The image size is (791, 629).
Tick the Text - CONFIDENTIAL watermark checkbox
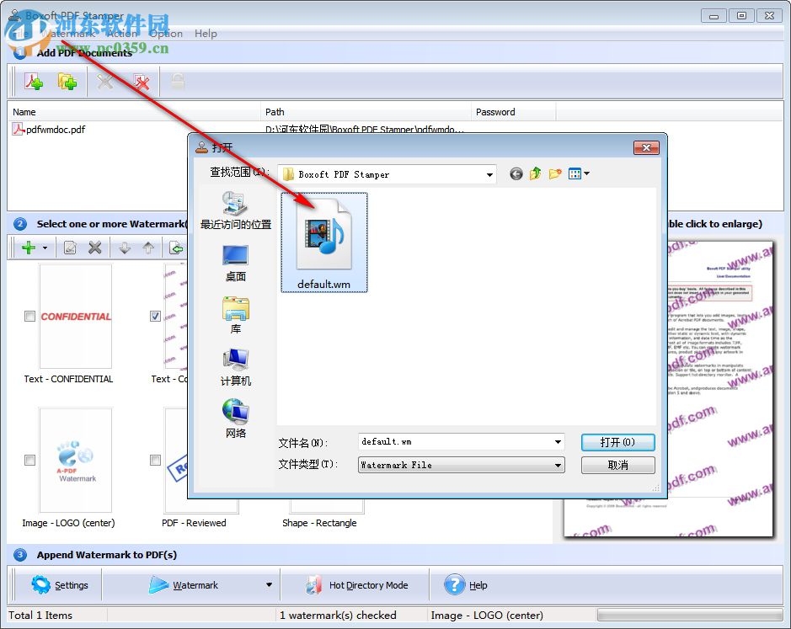29,316
